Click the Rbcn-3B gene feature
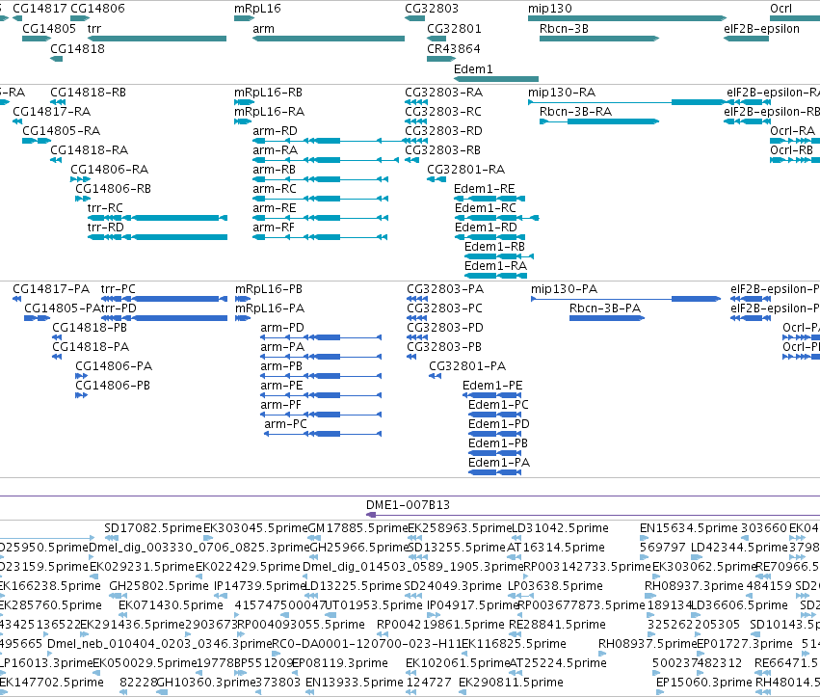This screenshot has height=697, width=820. (x=599, y=39)
